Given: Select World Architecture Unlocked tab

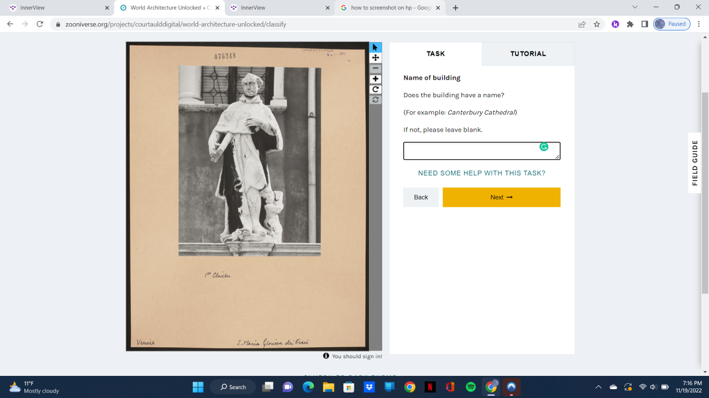Looking at the screenshot, I should (x=169, y=8).
